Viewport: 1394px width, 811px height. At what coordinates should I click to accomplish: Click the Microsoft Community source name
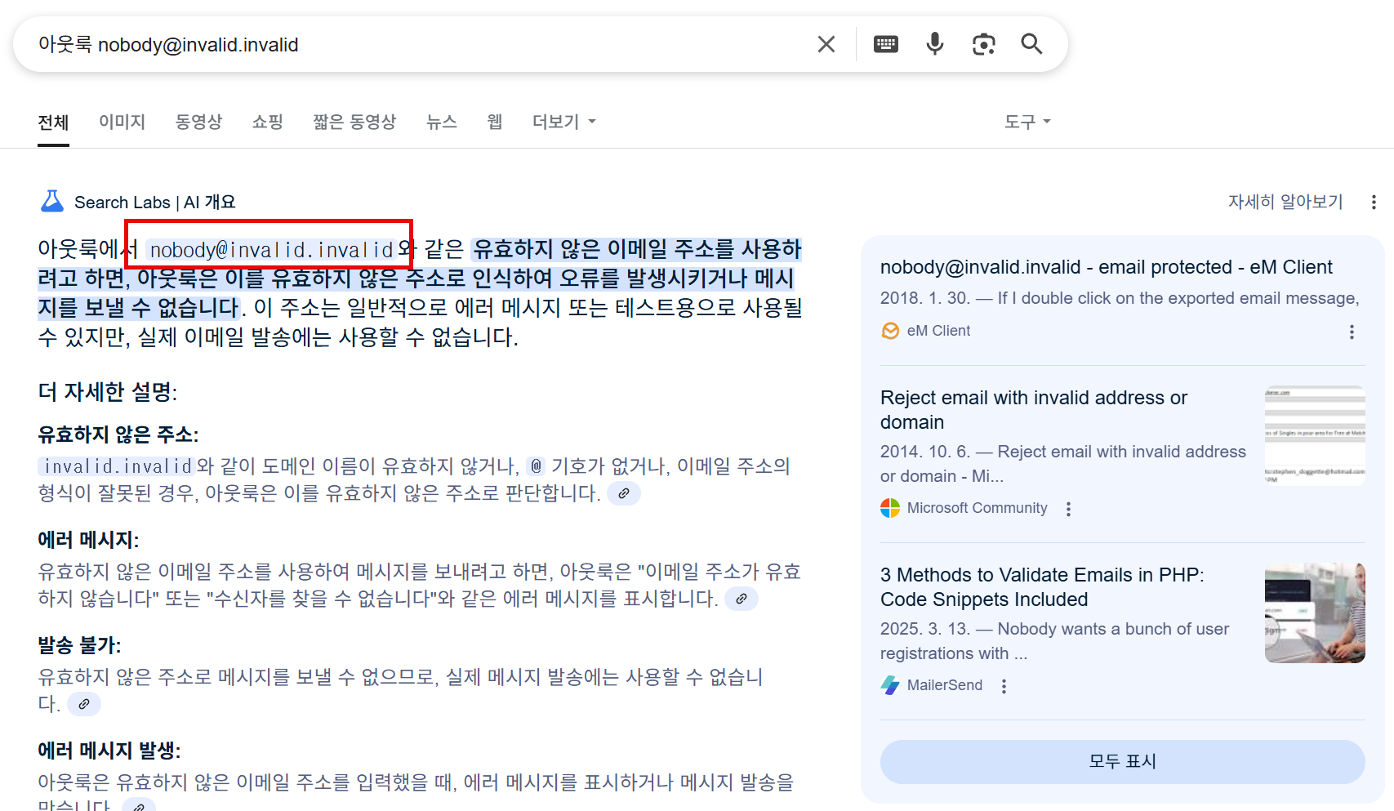click(x=977, y=508)
